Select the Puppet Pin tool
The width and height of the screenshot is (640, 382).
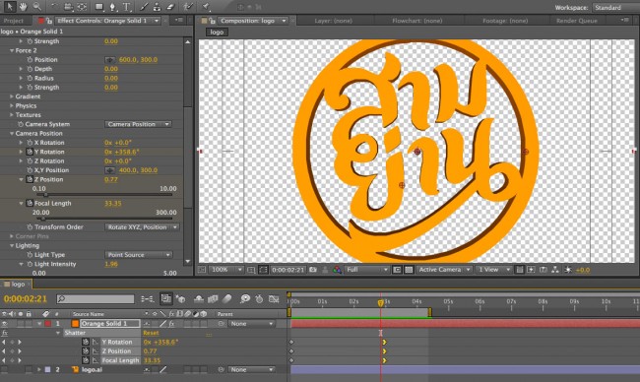point(206,7)
